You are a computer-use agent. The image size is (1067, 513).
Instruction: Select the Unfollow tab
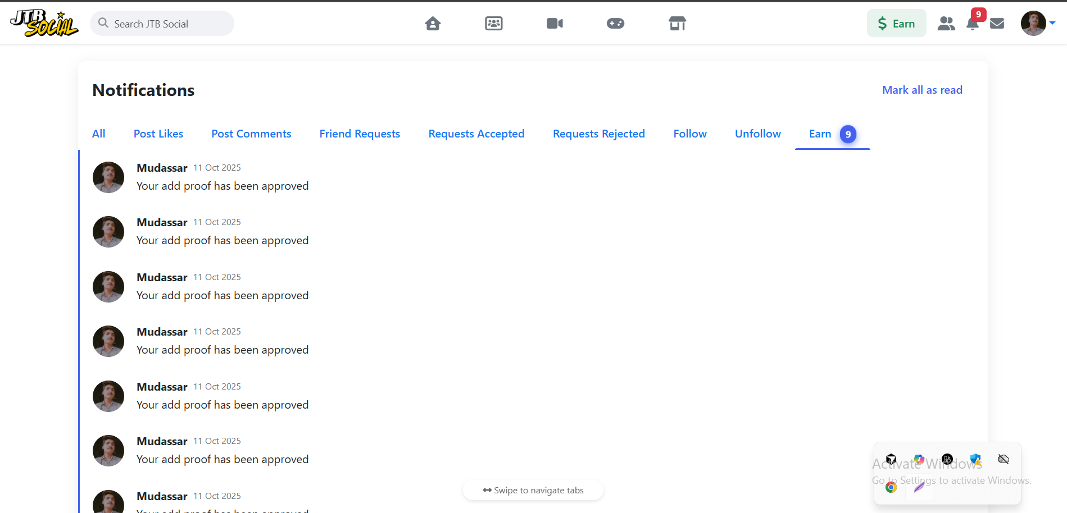click(x=757, y=134)
